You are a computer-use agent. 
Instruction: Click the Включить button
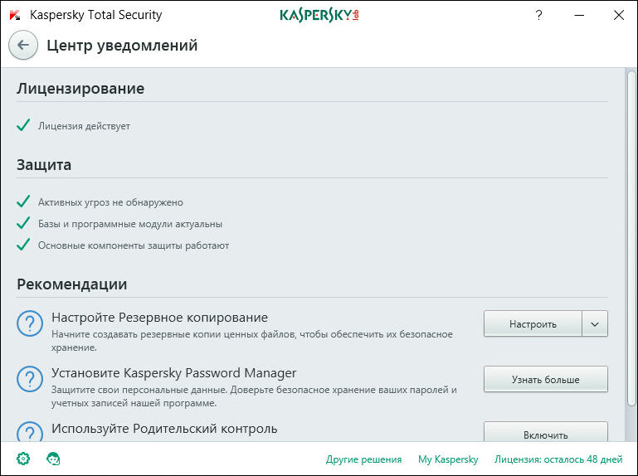point(546,432)
